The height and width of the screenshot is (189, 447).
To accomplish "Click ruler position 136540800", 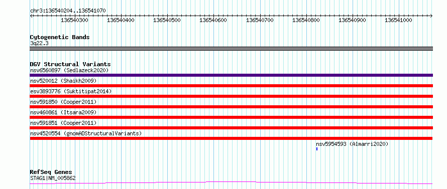I will point(306,20).
